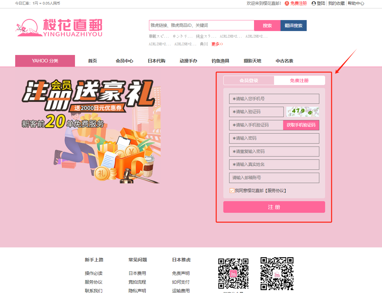Click the left WeChat QR code in the footer

[233, 274]
